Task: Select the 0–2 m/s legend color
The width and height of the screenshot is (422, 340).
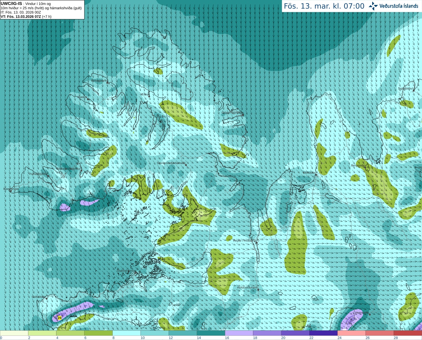Action: [x=14, y=333]
